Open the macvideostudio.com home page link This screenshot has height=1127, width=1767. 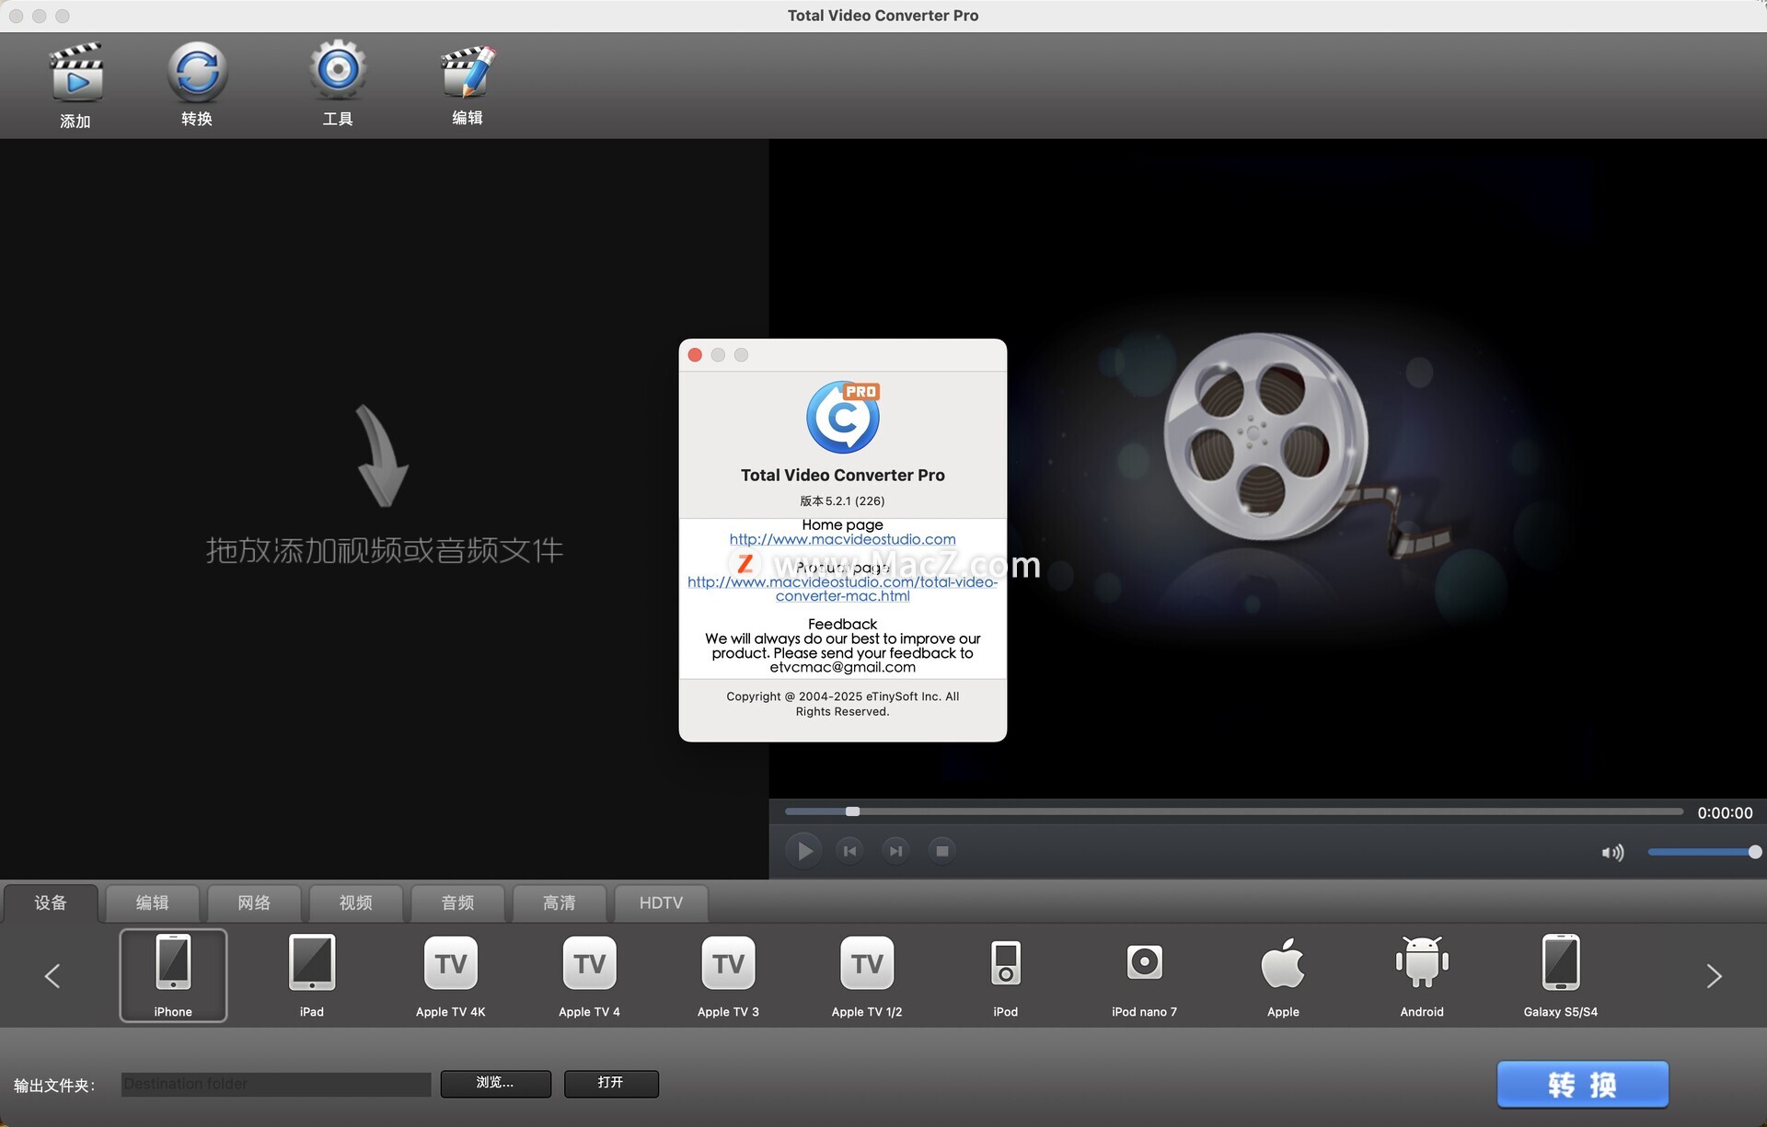point(842,539)
